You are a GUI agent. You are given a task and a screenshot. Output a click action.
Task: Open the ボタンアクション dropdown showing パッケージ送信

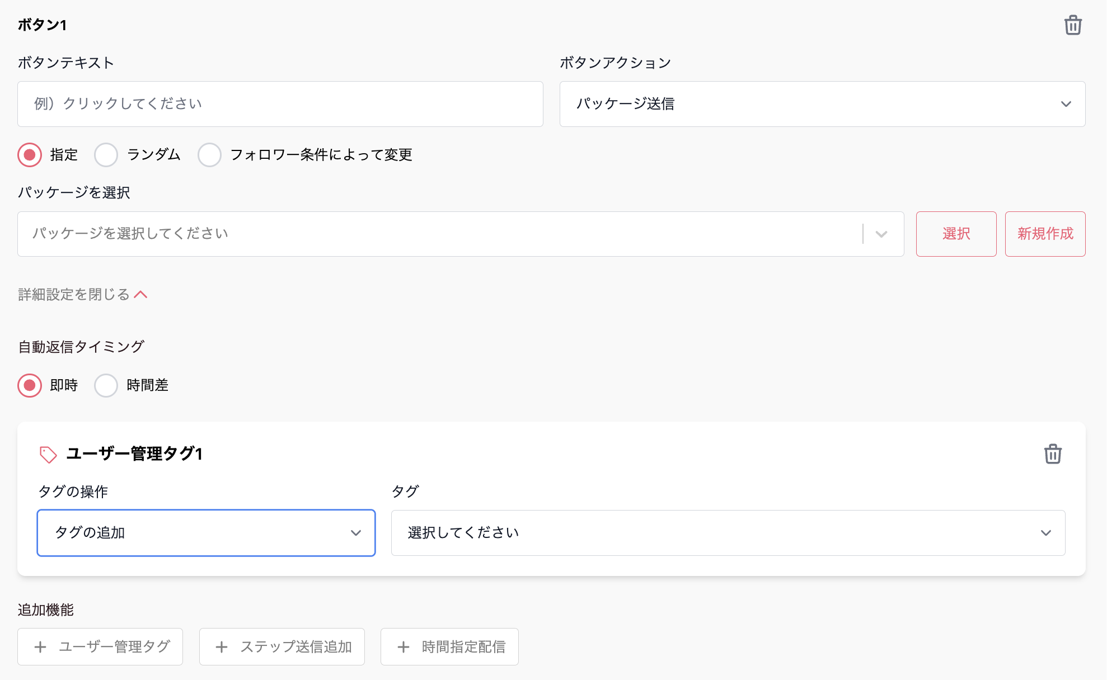point(822,104)
